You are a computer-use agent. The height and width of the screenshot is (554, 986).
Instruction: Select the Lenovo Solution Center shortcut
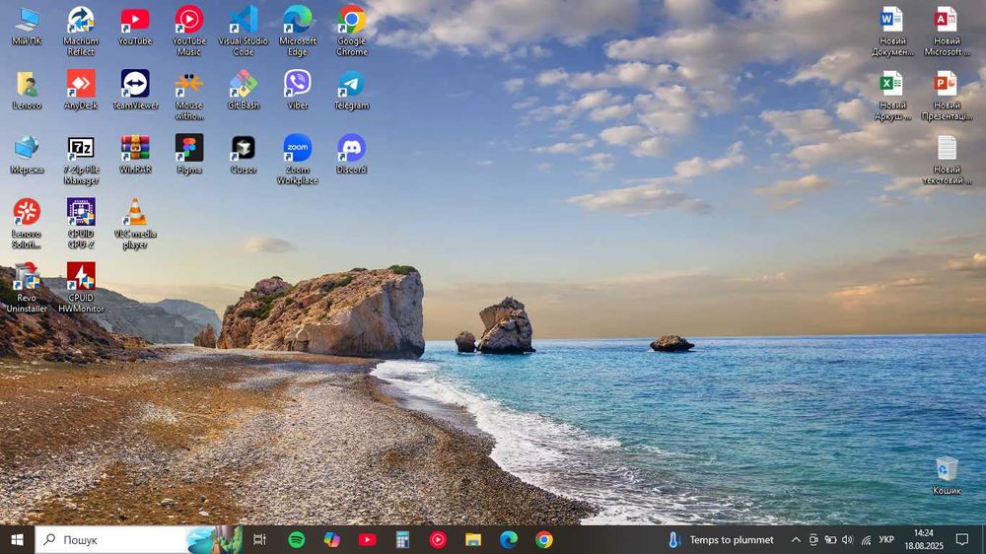point(27,224)
